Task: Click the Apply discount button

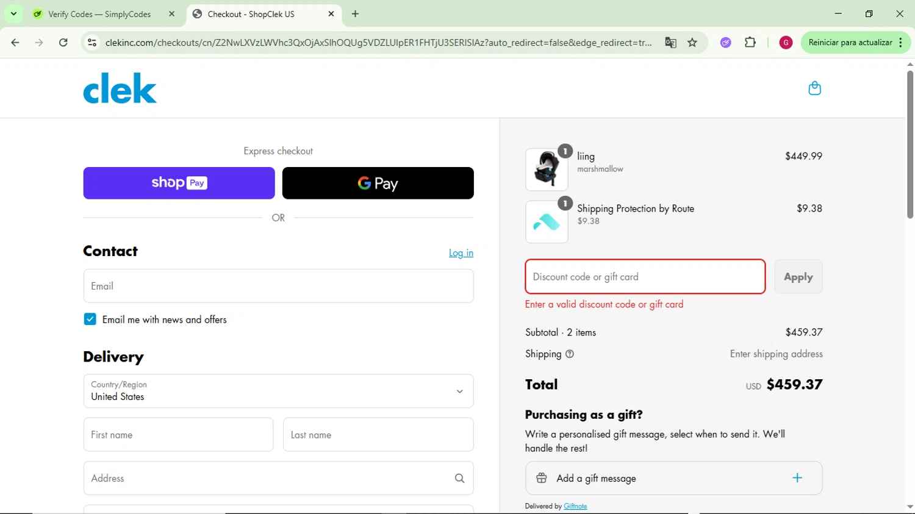Action: 798,277
